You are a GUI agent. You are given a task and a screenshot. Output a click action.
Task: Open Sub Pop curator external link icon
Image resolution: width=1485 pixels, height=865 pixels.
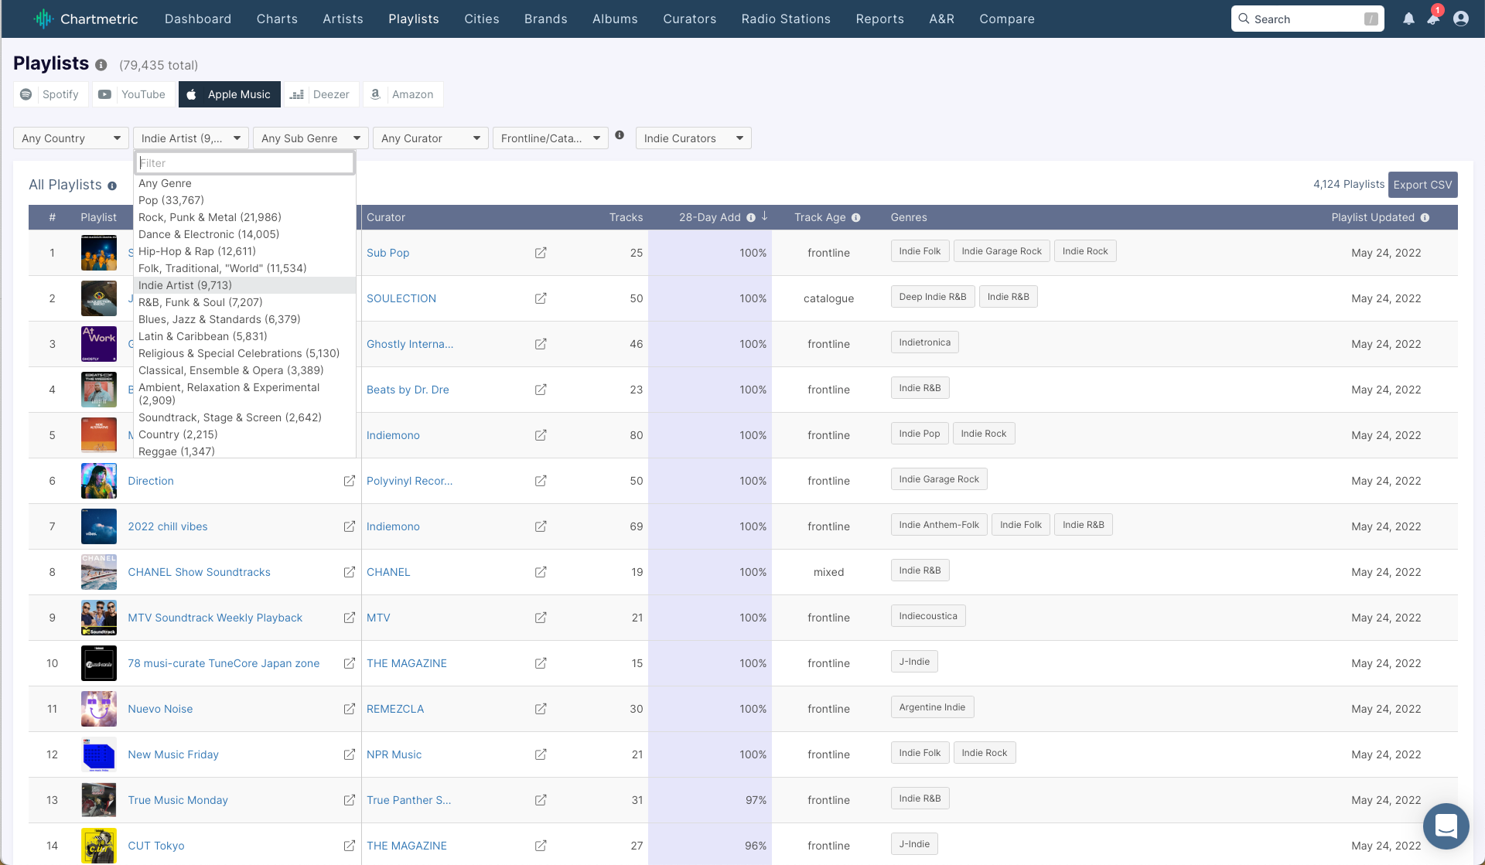tap(541, 253)
